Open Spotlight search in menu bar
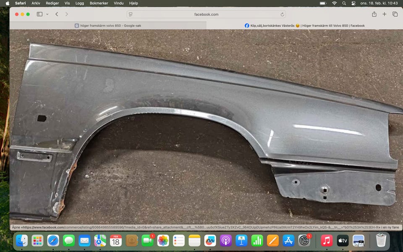Viewport: 403px width, 252px height. (344, 3)
